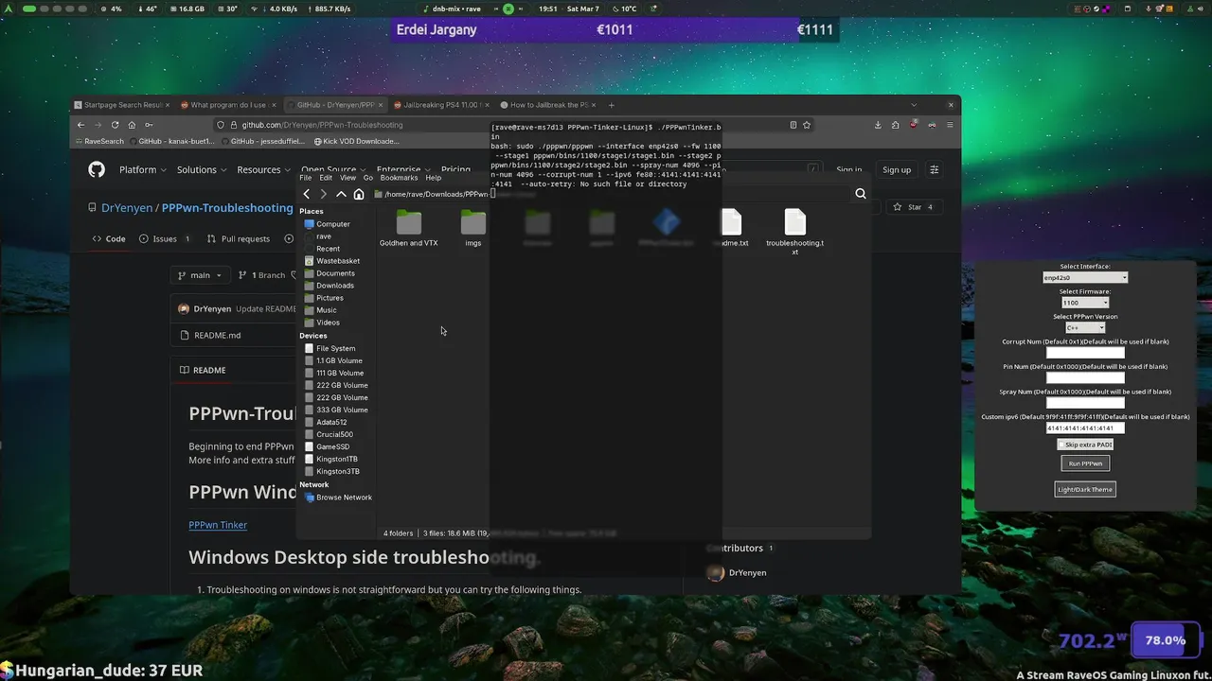Open the 1.1 GB Volume device
The height and width of the screenshot is (681, 1212).
click(333, 360)
